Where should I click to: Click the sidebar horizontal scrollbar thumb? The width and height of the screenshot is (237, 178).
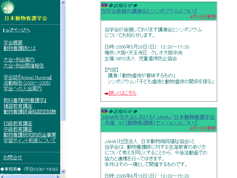[x=30, y=176]
